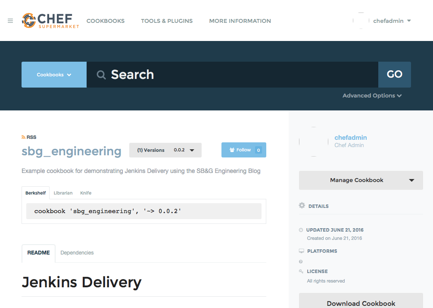433x308 pixels.
Task: Click the 'Jenkins Delivery' README heading
Action: pyautogui.click(x=81, y=282)
